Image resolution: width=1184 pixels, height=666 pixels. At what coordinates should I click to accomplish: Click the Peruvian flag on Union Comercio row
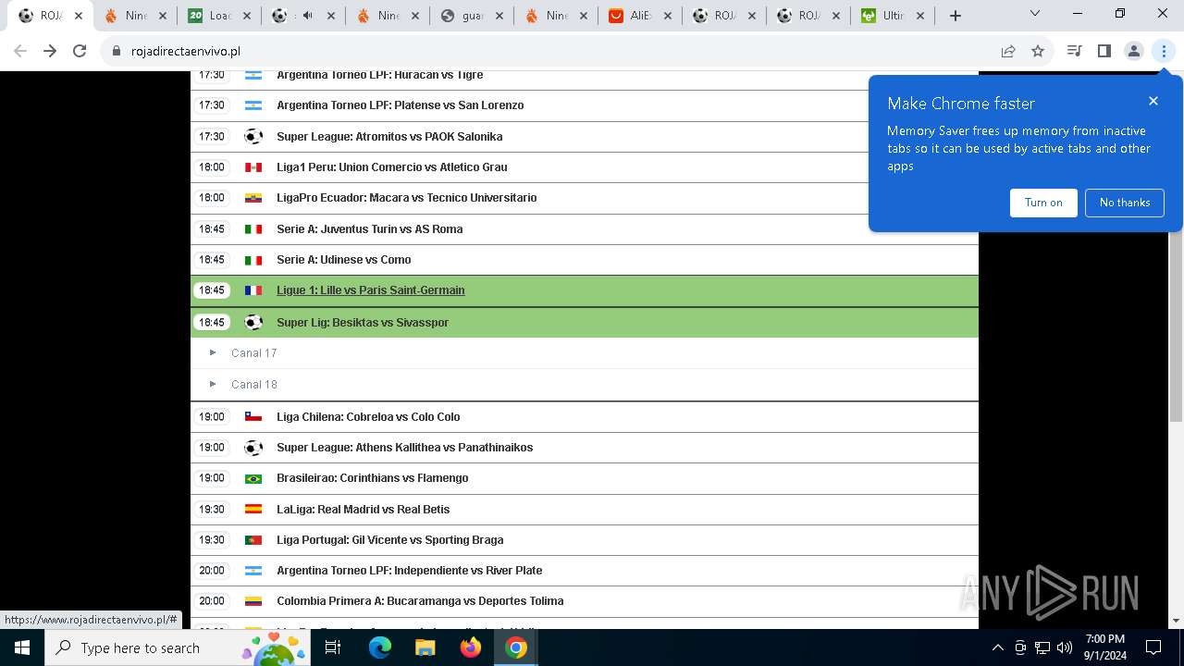pos(253,167)
